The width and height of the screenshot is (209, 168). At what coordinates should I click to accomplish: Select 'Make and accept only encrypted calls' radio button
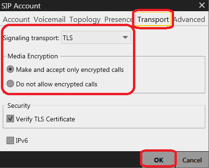pyautogui.click(x=10, y=70)
